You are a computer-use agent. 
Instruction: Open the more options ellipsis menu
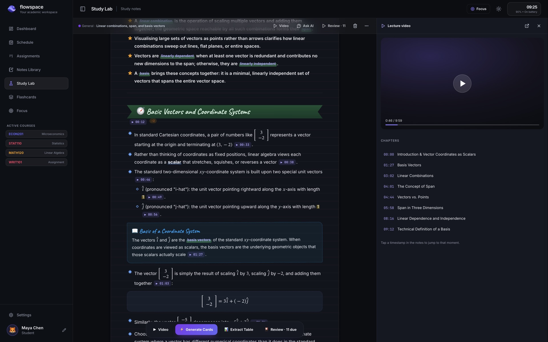click(366, 26)
